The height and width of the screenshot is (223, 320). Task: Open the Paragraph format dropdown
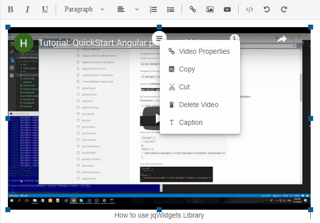84,9
